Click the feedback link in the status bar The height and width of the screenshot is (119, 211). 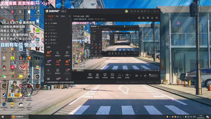click(60, 82)
